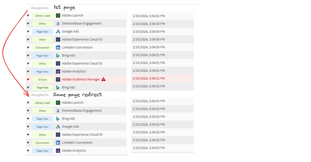Viewport: 311px width, 162px height.
Task: Click the Bing icon in the PageHide row
Action: click(x=58, y=87)
